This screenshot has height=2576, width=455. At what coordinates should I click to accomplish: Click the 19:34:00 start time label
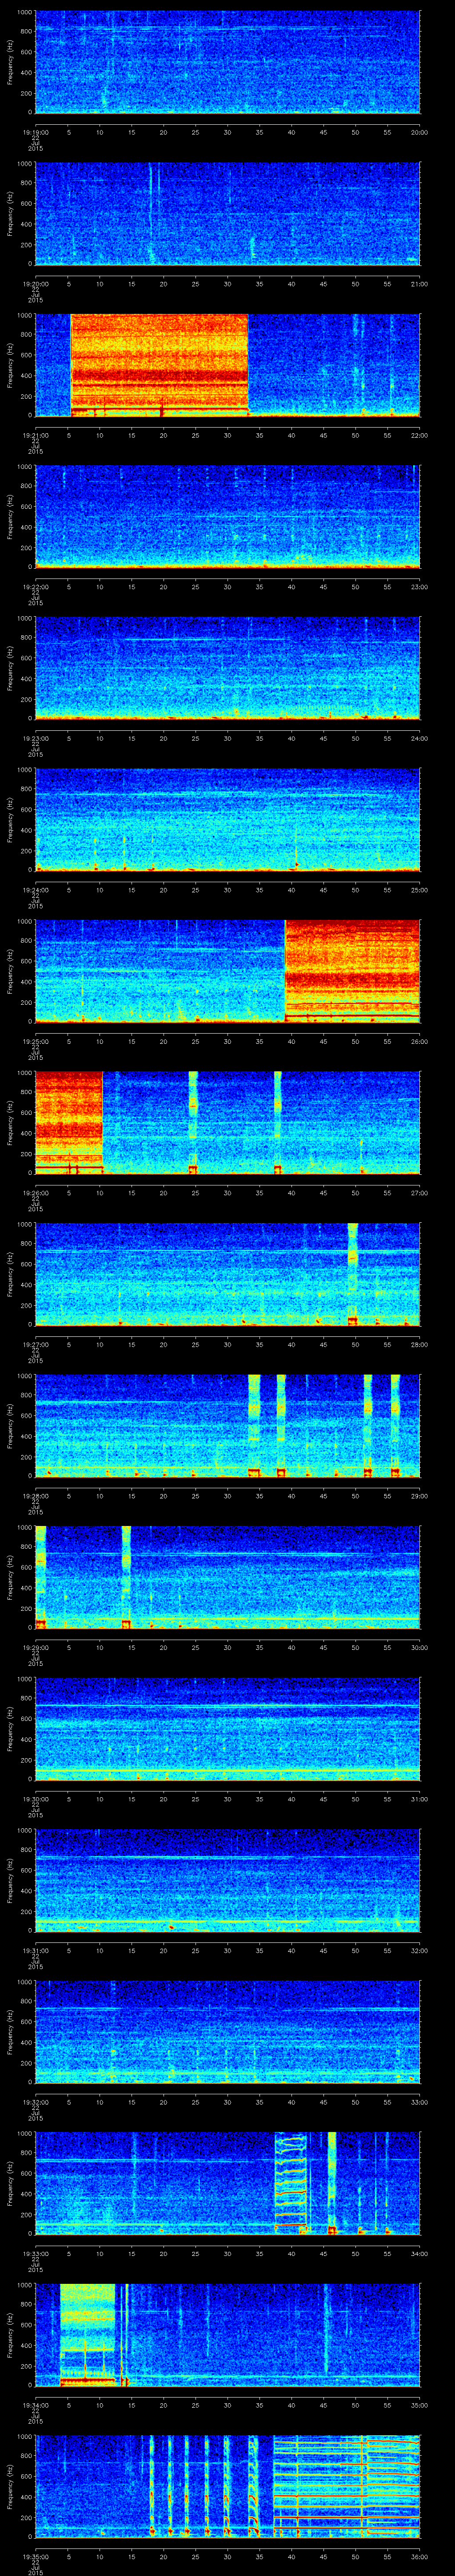[x=35, y=2405]
